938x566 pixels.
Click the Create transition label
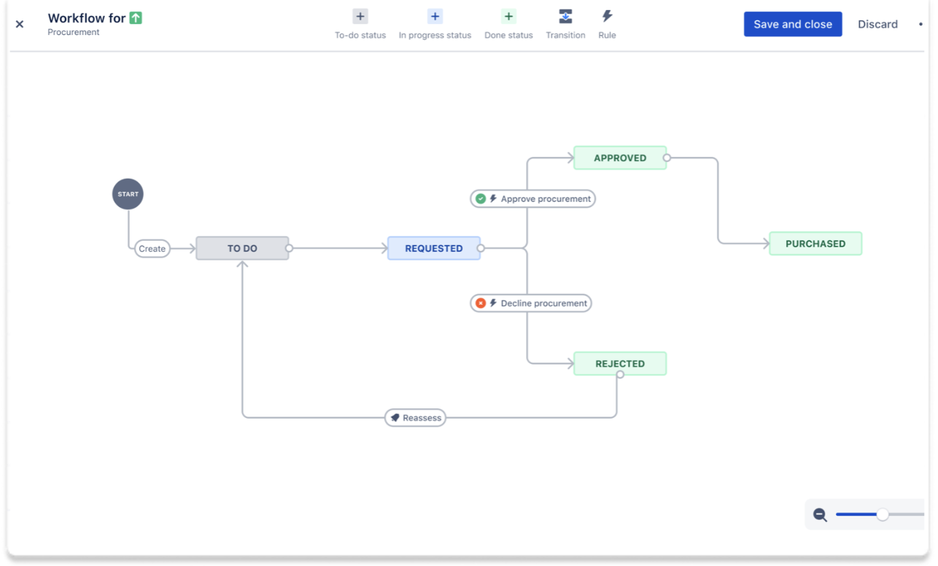[x=151, y=248]
